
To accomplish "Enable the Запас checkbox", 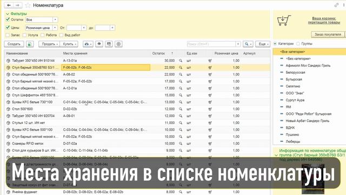I will click(8, 35).
